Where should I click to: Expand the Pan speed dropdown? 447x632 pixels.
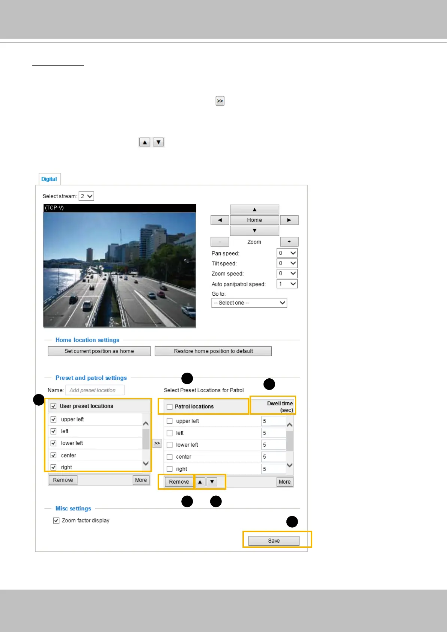287,253
